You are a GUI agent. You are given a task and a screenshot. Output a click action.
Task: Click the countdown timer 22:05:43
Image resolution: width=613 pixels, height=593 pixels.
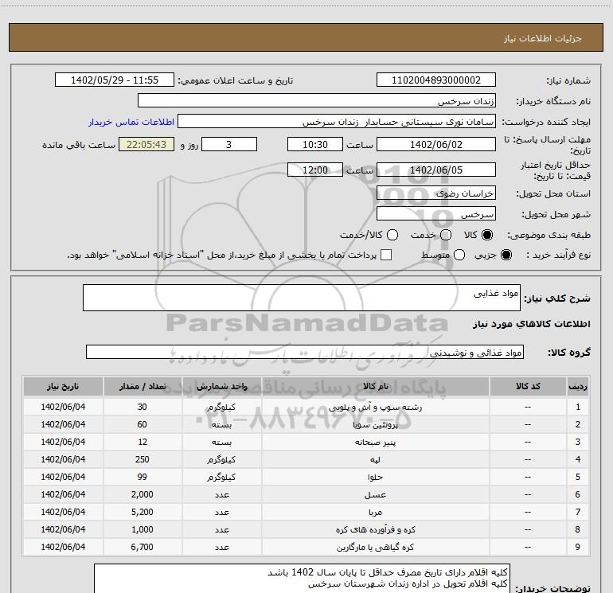(x=146, y=144)
